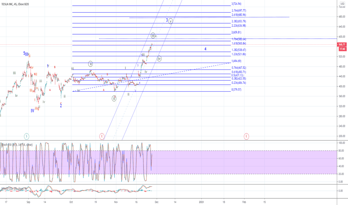Select the 1(494.69) Fibonacci label

click(236, 61)
